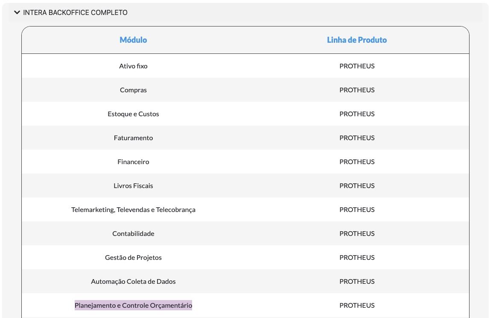Click PROTHEUS in the Ativo fixo row
The image size is (490, 318).
coord(357,66)
